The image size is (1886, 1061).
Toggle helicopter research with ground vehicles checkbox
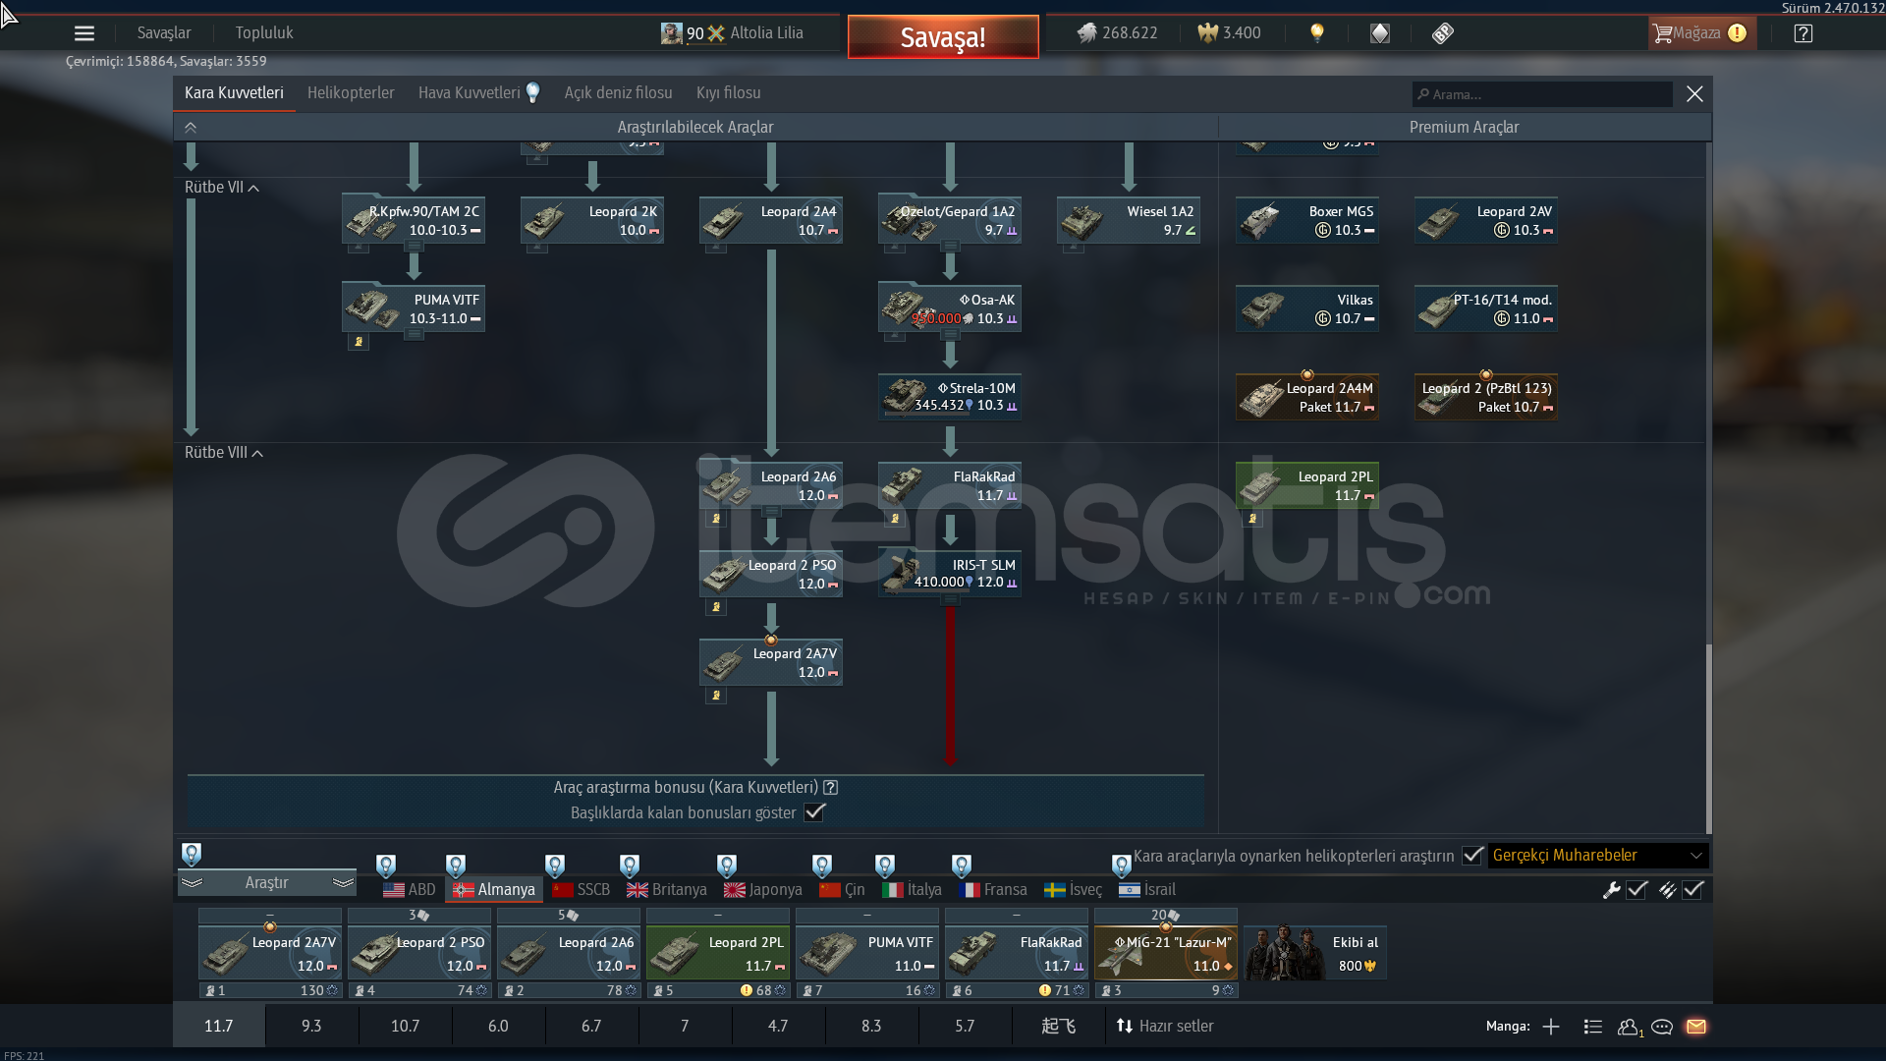(1472, 856)
